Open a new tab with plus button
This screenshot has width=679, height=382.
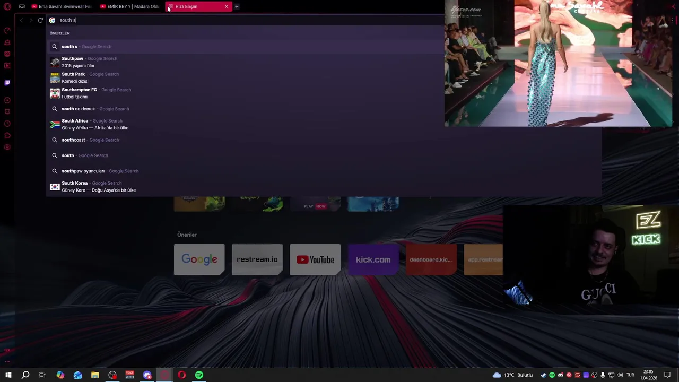[x=237, y=6]
